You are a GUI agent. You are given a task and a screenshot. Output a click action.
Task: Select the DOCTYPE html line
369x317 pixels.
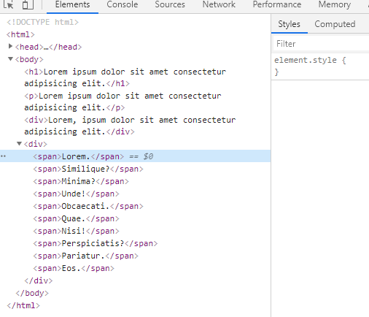click(42, 22)
